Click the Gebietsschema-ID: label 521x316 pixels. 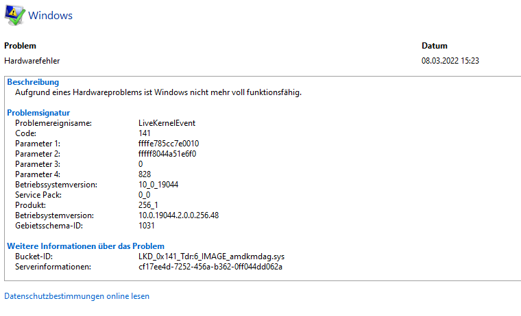tap(49, 226)
